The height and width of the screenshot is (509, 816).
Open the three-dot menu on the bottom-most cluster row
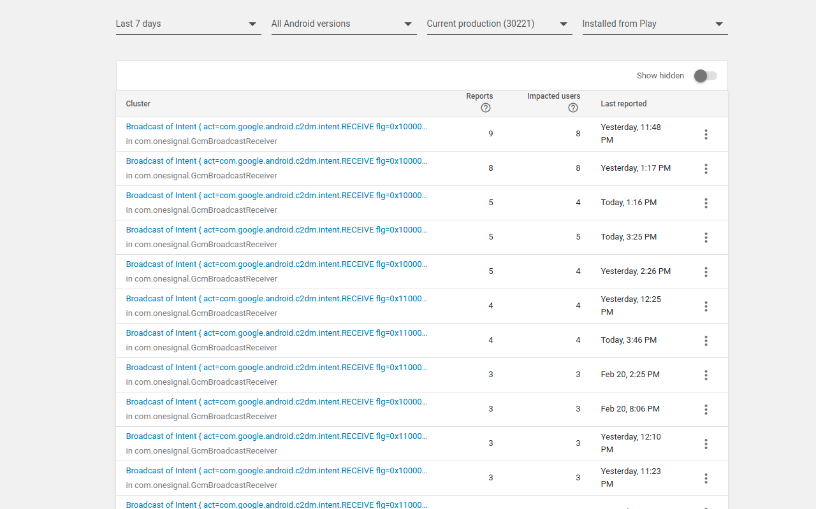click(706, 506)
